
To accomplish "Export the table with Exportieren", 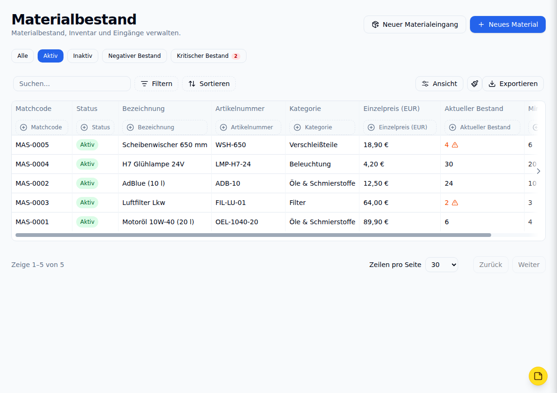I will click(513, 84).
